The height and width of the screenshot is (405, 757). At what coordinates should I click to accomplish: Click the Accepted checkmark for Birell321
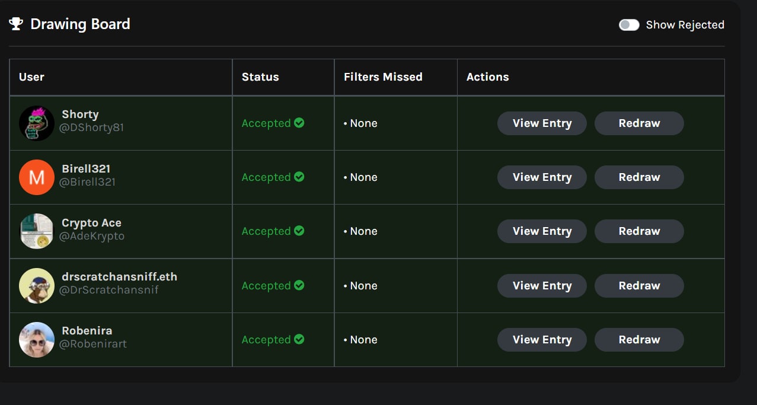click(x=299, y=177)
